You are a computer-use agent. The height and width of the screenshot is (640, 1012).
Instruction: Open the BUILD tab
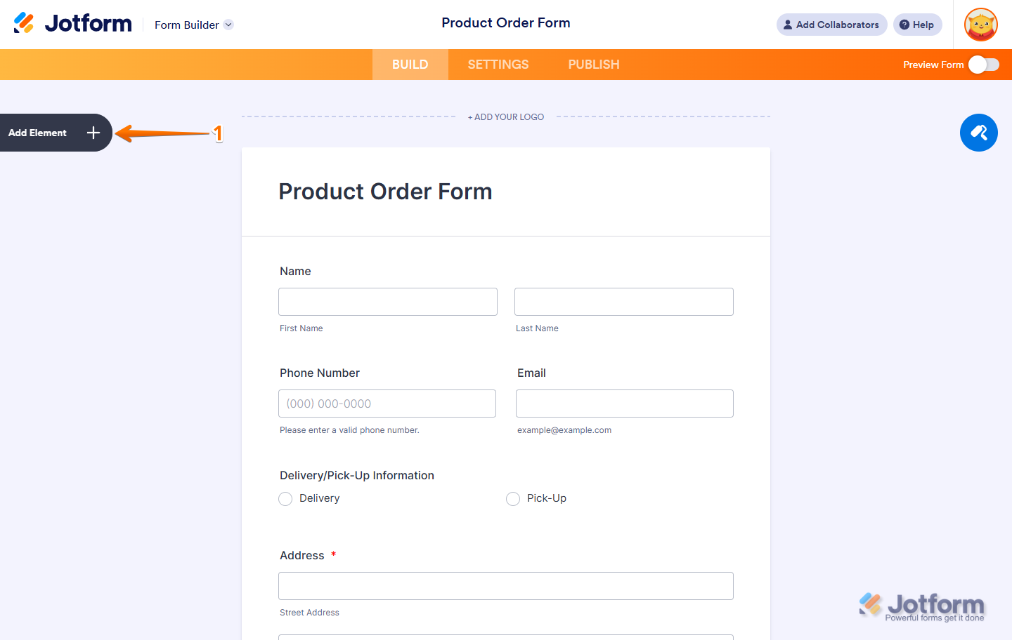410,65
